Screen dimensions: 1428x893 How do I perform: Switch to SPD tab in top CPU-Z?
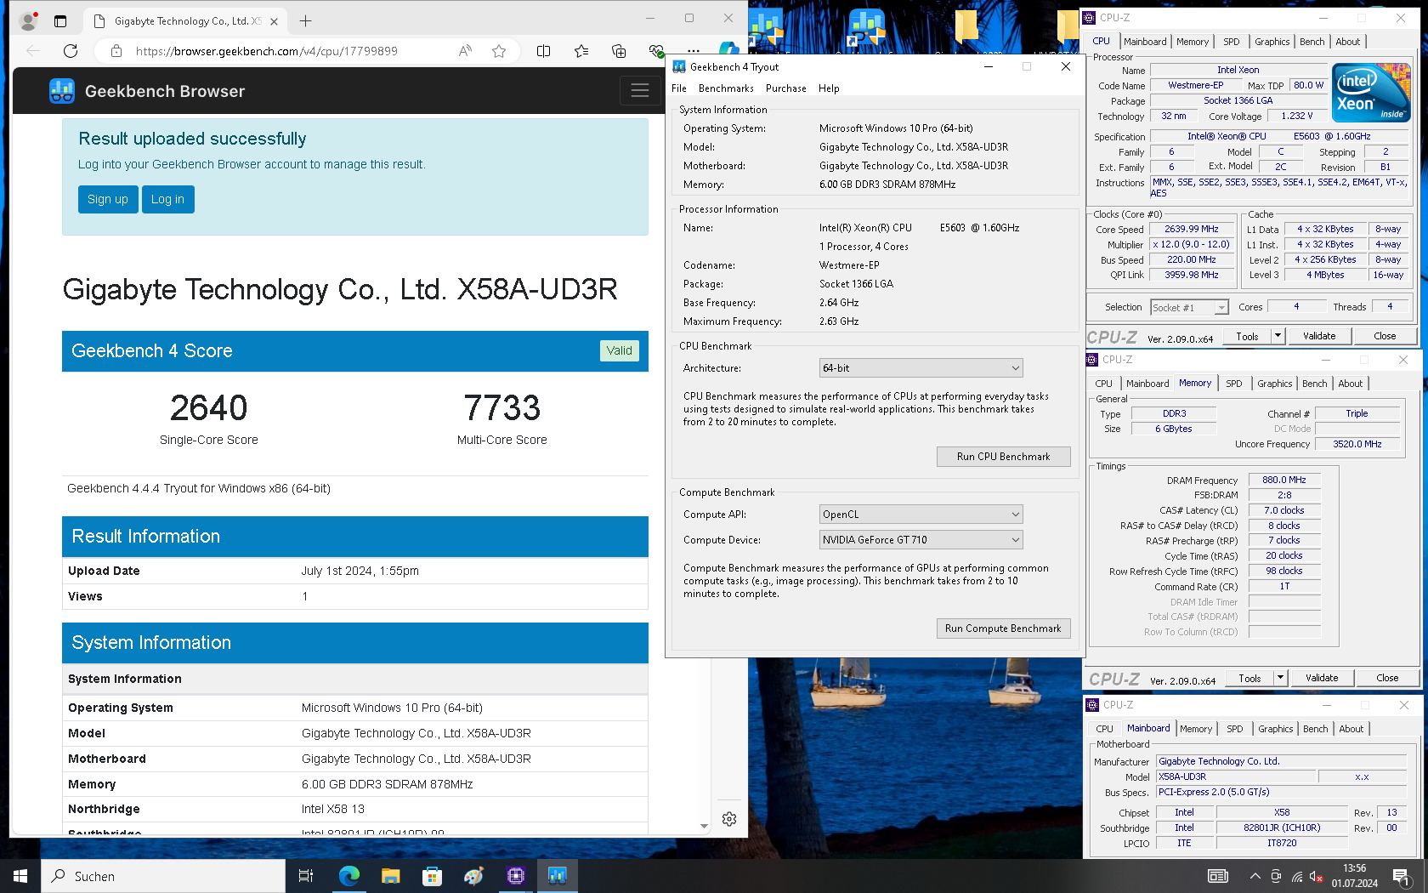(1232, 42)
